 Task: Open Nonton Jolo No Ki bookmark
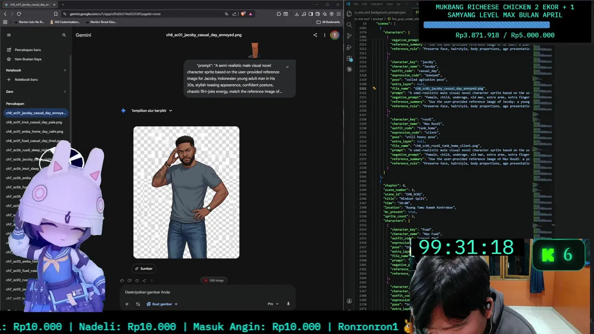pyautogui.click(x=29, y=22)
